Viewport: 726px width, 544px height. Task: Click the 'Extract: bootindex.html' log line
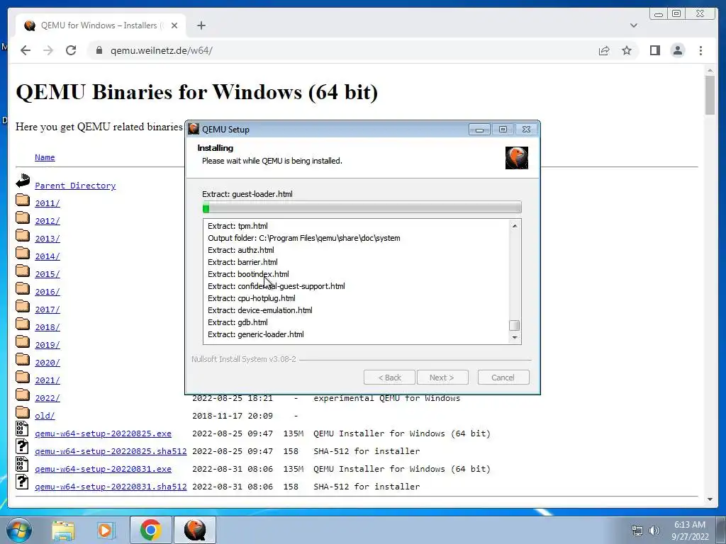[248, 274]
